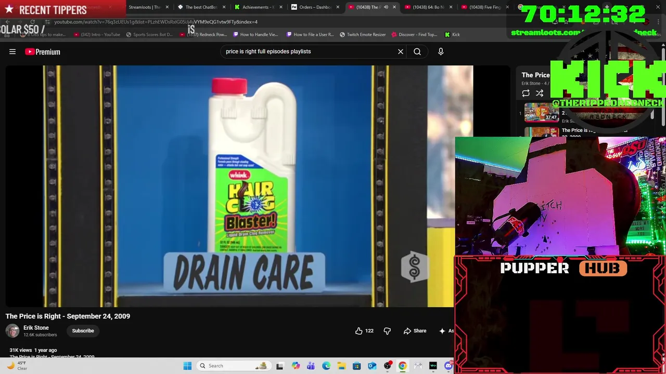
Task: Mute the playing YouTube tab audio icon
Action: [386, 7]
